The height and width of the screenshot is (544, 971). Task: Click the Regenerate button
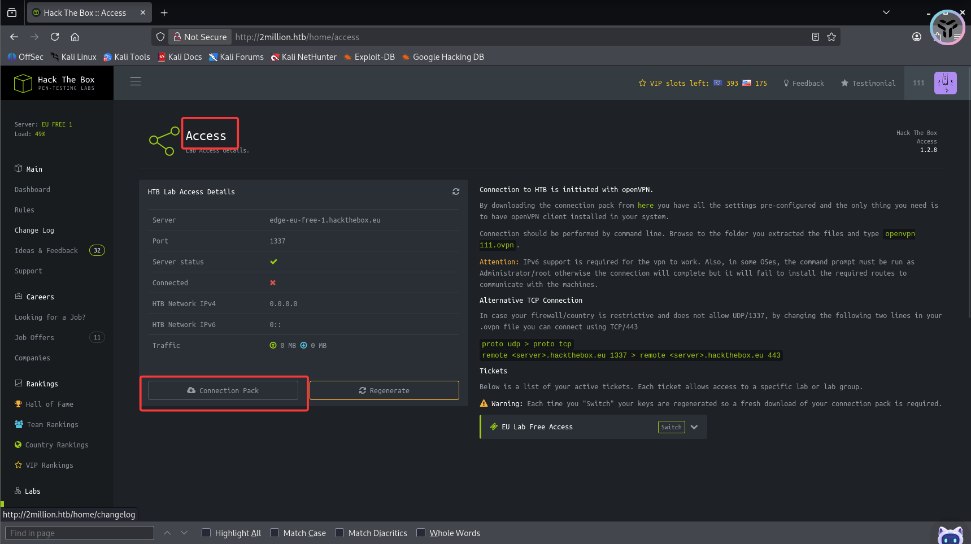[x=384, y=390]
